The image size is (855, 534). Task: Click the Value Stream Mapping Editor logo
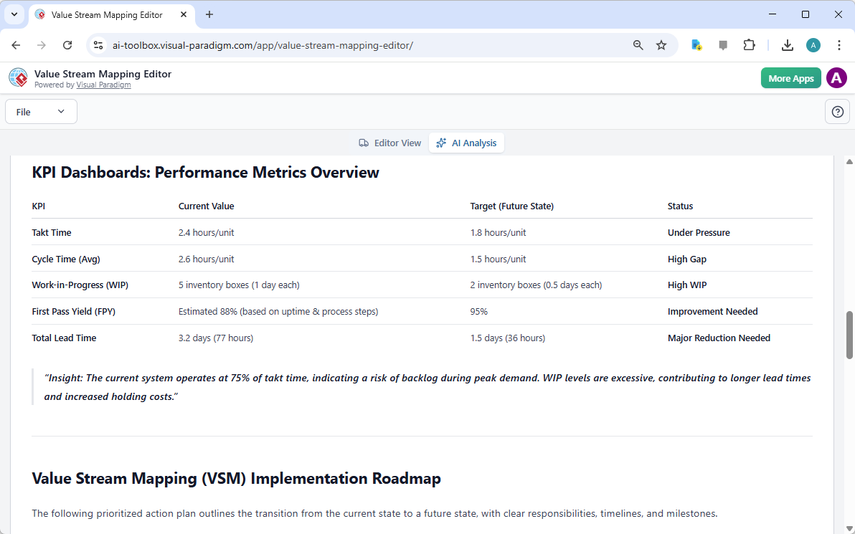click(18, 77)
